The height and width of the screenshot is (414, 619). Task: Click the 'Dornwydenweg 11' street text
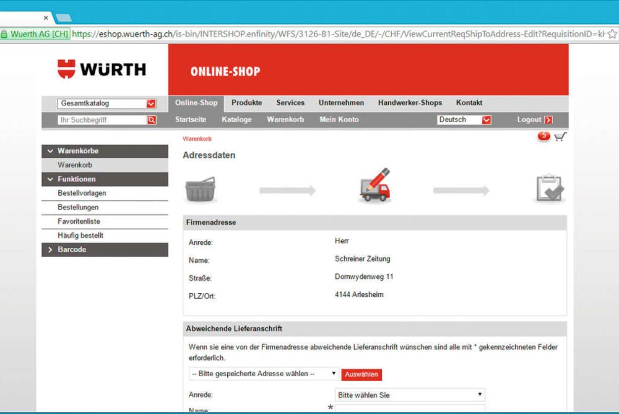(x=364, y=277)
